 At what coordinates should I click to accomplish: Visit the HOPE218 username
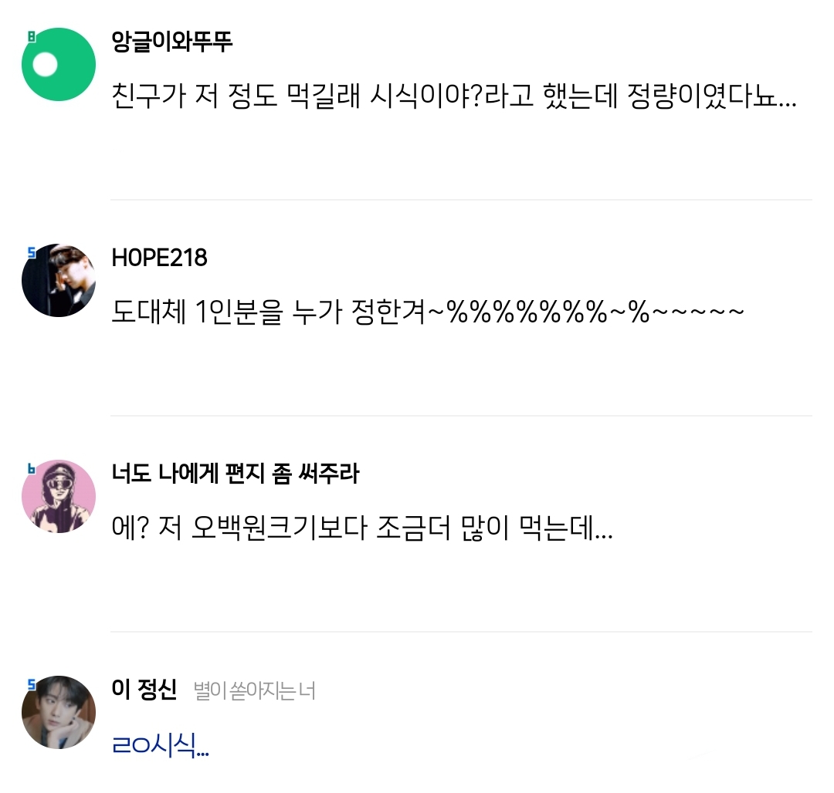pos(159,258)
